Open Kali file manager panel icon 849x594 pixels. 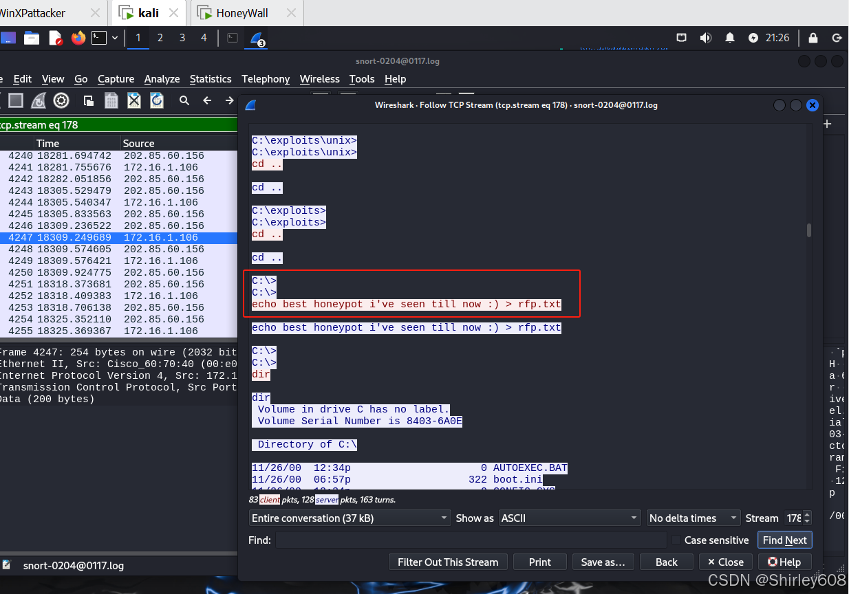pos(32,38)
